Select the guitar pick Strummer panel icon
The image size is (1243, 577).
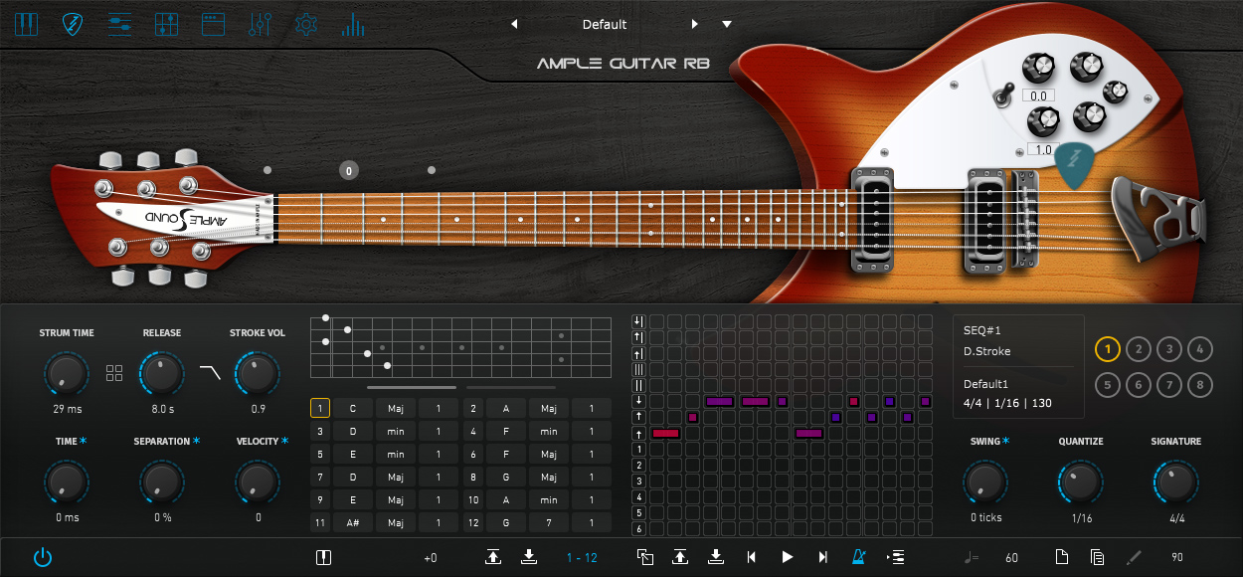(x=72, y=23)
